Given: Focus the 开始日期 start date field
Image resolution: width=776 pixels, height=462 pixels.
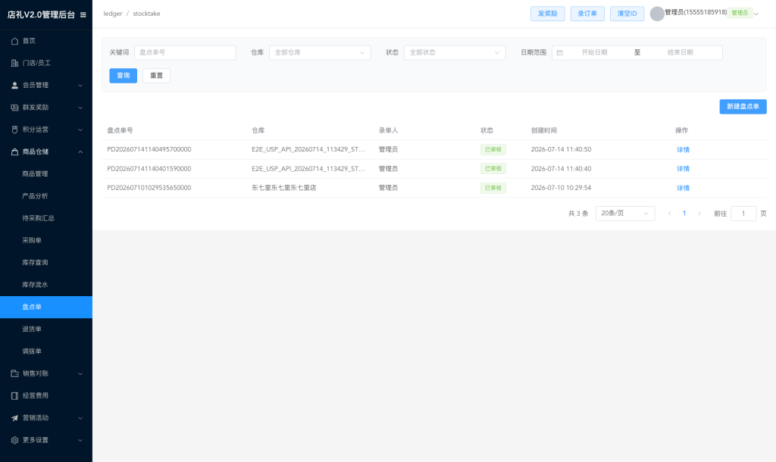Looking at the screenshot, I should pos(594,52).
